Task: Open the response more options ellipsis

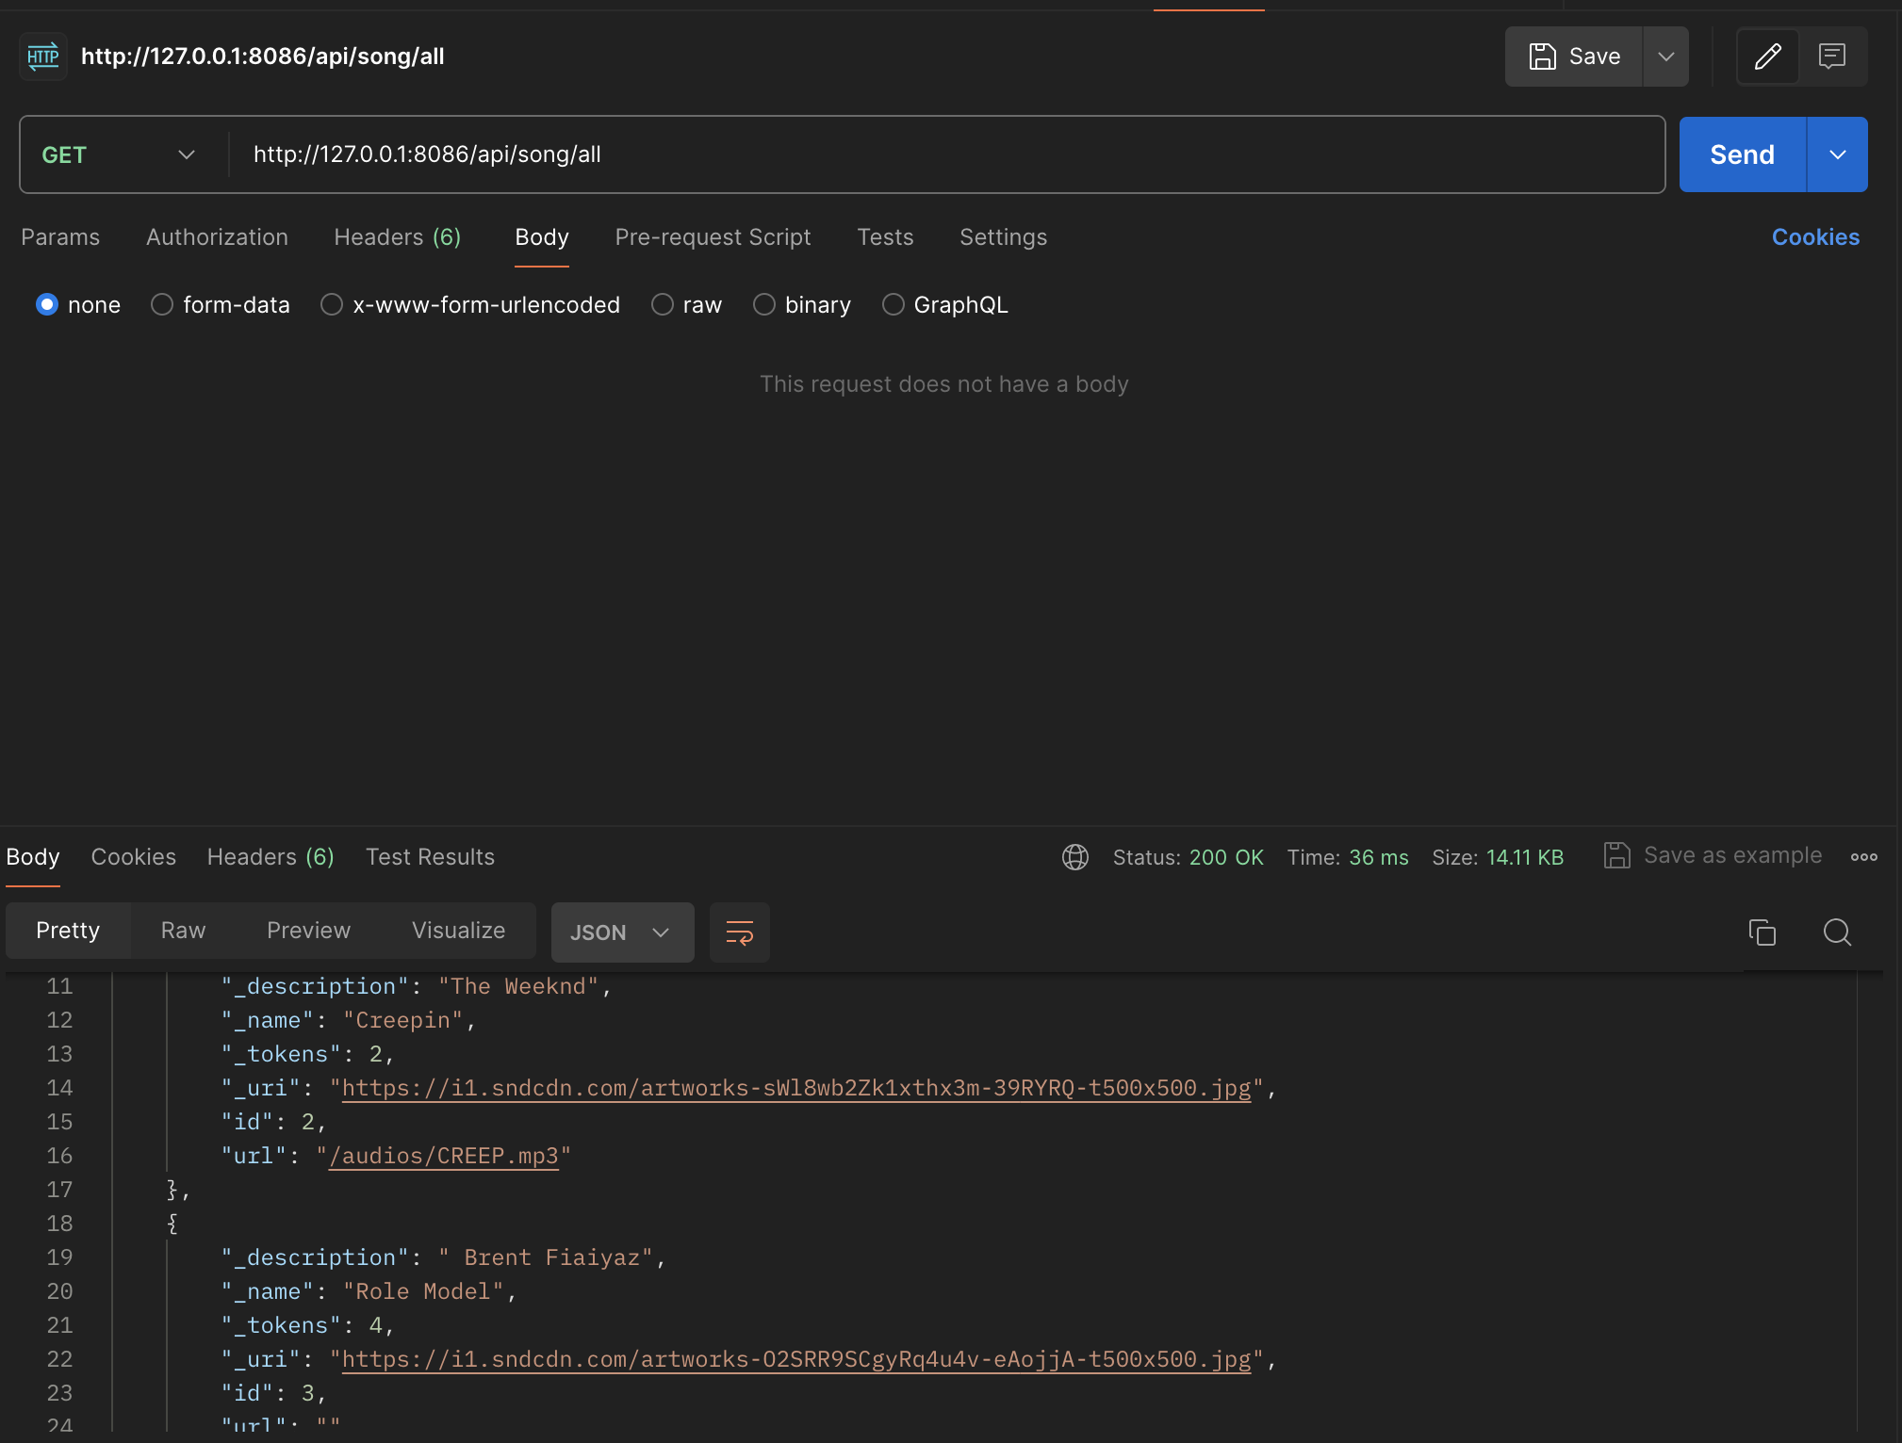Action: 1863,857
